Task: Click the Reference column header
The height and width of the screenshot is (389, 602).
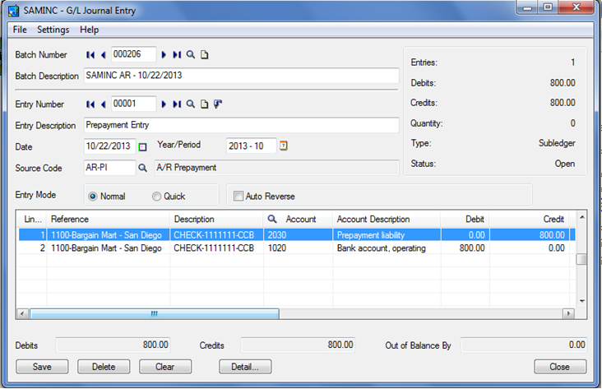Action: click(108, 219)
